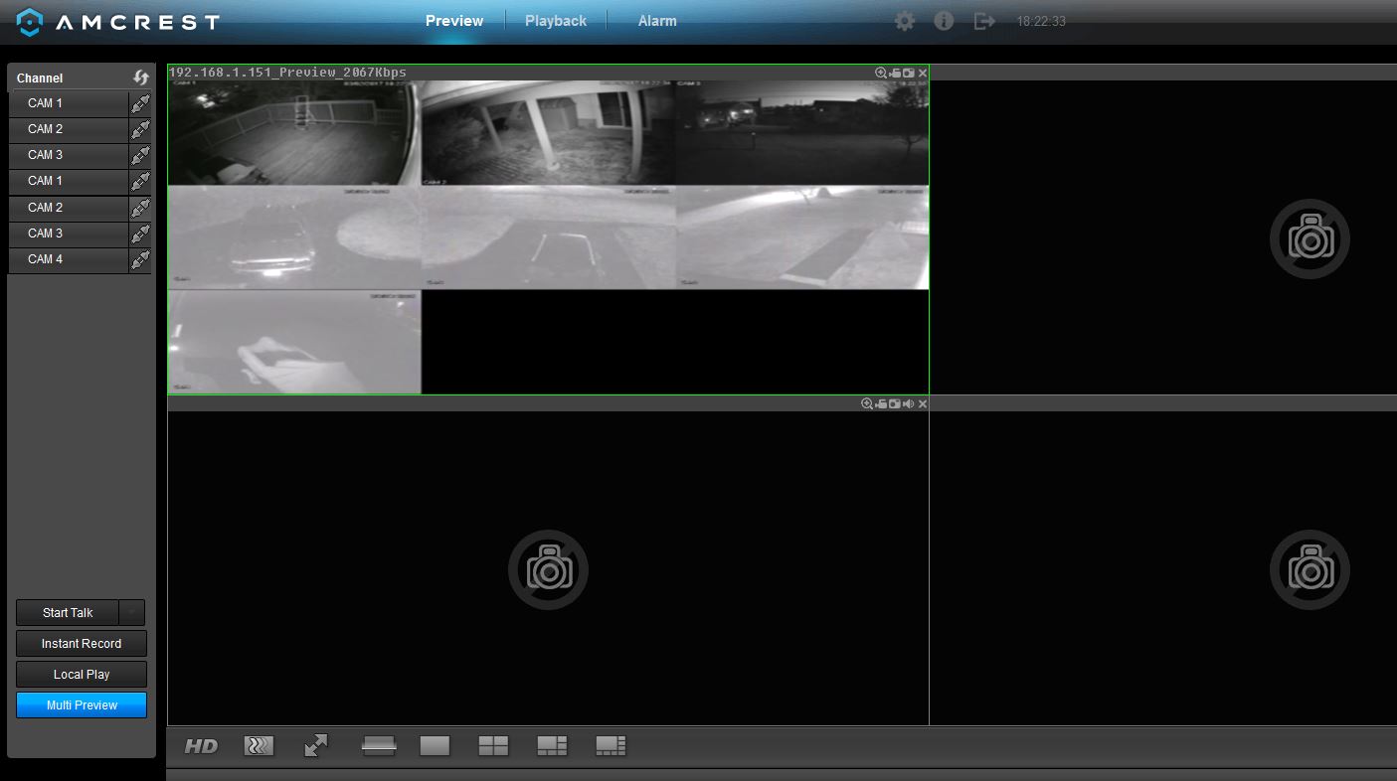Close the 192.168.1.151 preview window

(x=923, y=73)
